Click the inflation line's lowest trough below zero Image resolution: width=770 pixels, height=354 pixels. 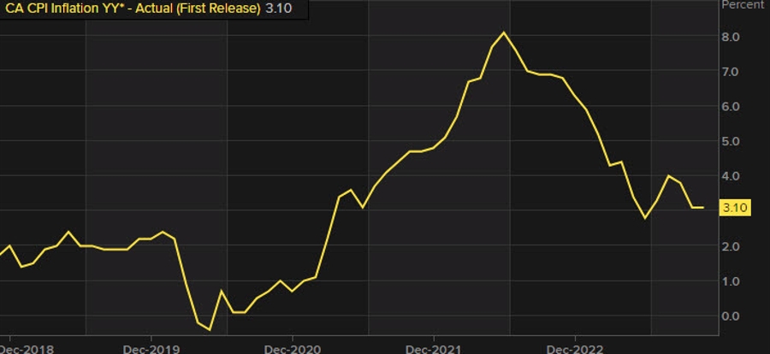click(x=210, y=329)
